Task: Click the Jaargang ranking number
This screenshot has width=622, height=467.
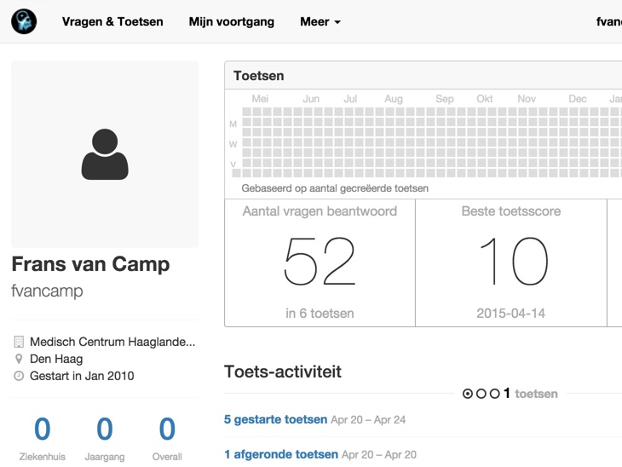Action: click(105, 430)
